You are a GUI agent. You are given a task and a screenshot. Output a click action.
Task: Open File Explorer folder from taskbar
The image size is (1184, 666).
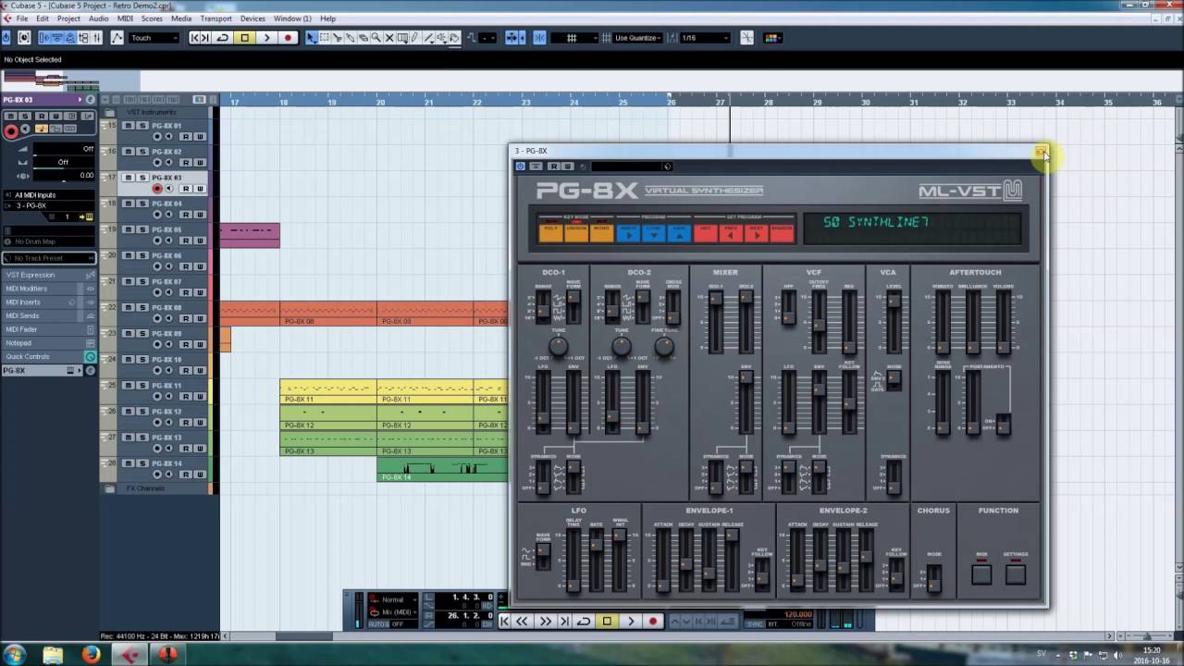(x=53, y=655)
